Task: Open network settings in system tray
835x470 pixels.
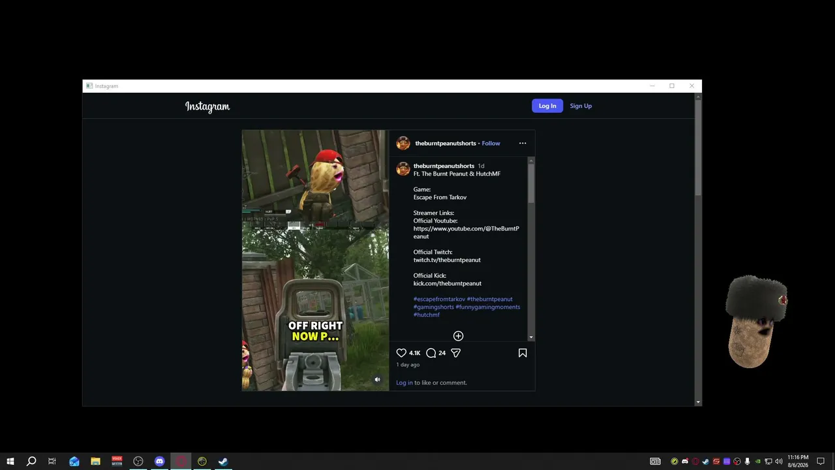Action: (768, 462)
